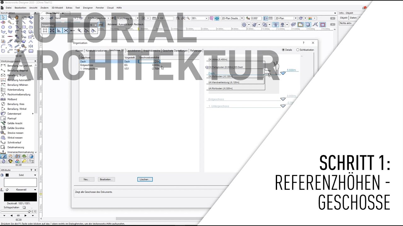
Task: Switch to the Konstruktionsebenen tab
Action: coord(96,51)
